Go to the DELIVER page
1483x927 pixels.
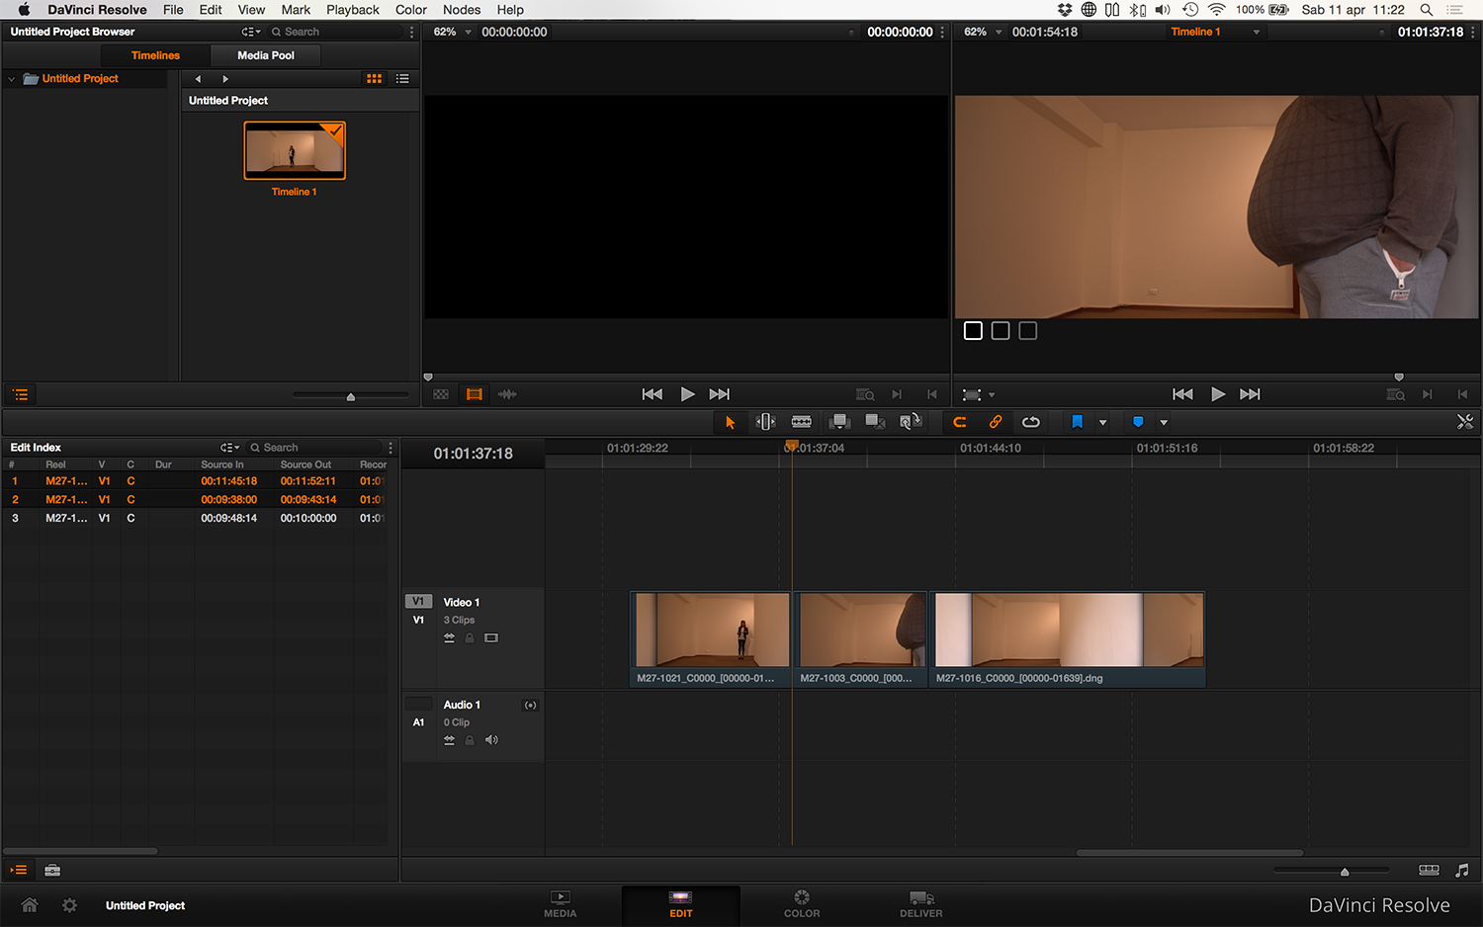[x=921, y=904]
